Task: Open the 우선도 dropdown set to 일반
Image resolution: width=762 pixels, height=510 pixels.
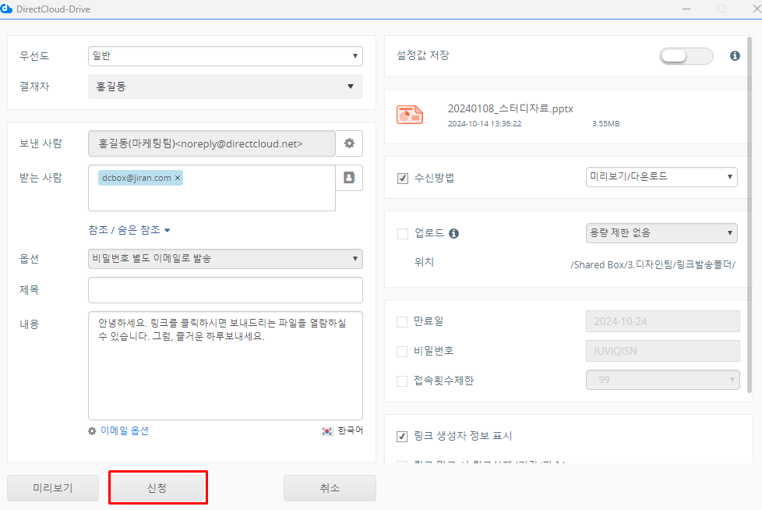Action: (x=225, y=55)
